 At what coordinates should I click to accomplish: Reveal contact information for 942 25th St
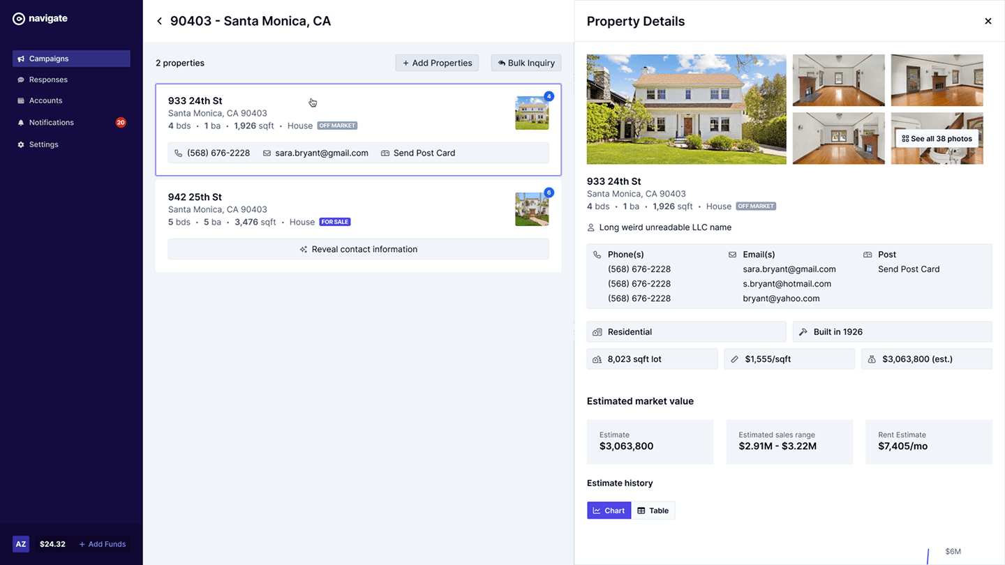(x=358, y=249)
